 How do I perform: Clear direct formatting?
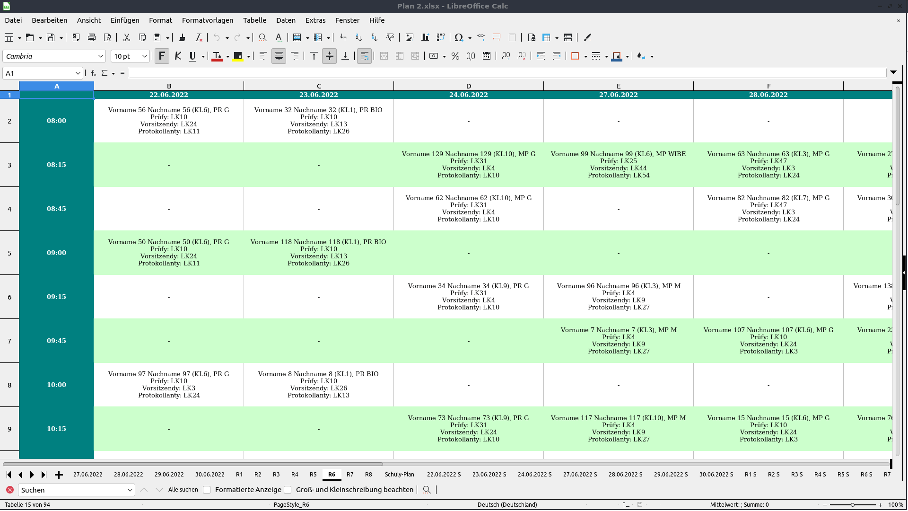point(199,37)
